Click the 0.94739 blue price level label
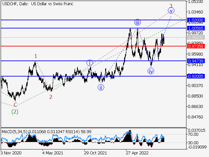The width and height of the screenshot is (209, 157). (x=196, y=61)
